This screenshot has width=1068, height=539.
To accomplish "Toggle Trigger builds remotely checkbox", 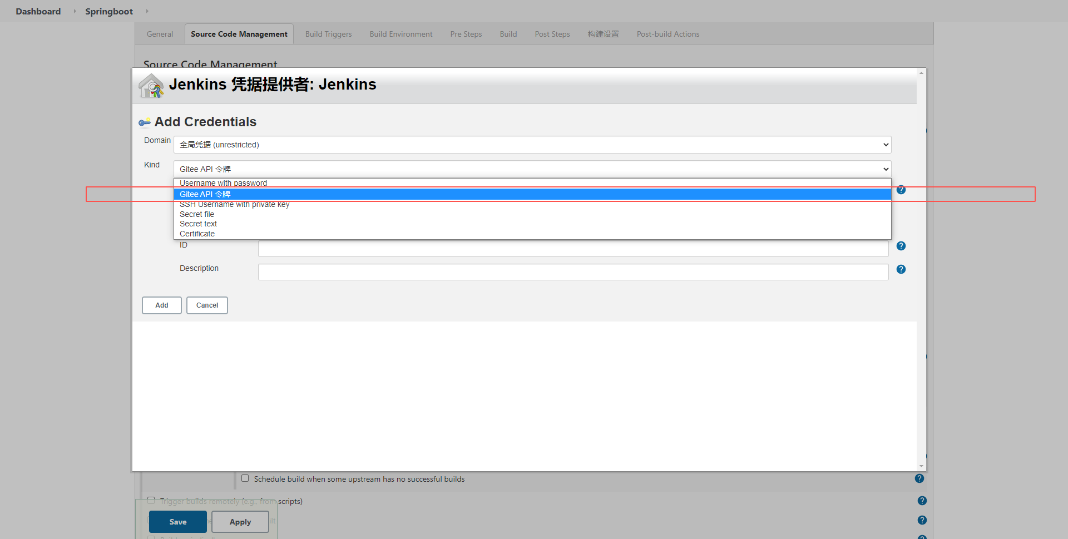I will (x=151, y=501).
